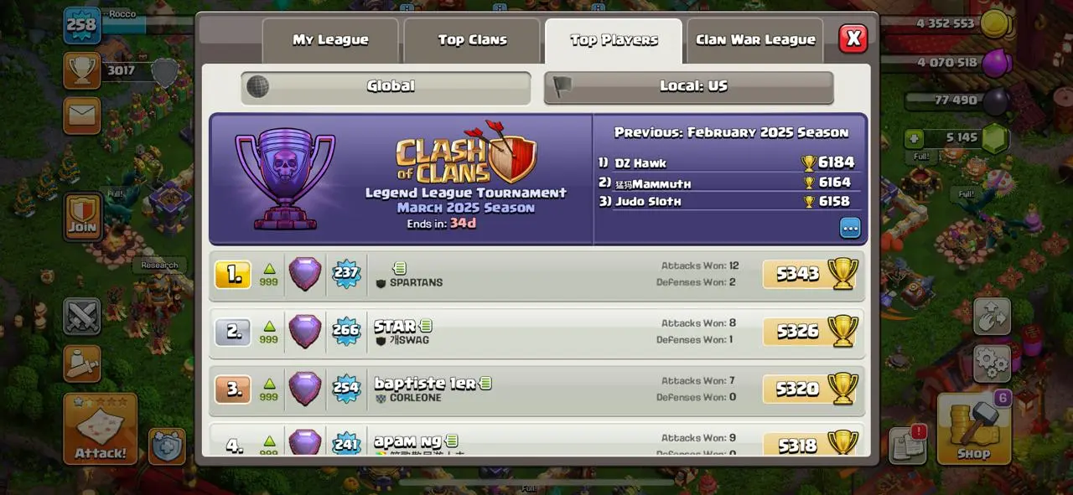Image resolution: width=1073 pixels, height=495 pixels.
Task: Tap the Attack! map button
Action: pos(101,428)
